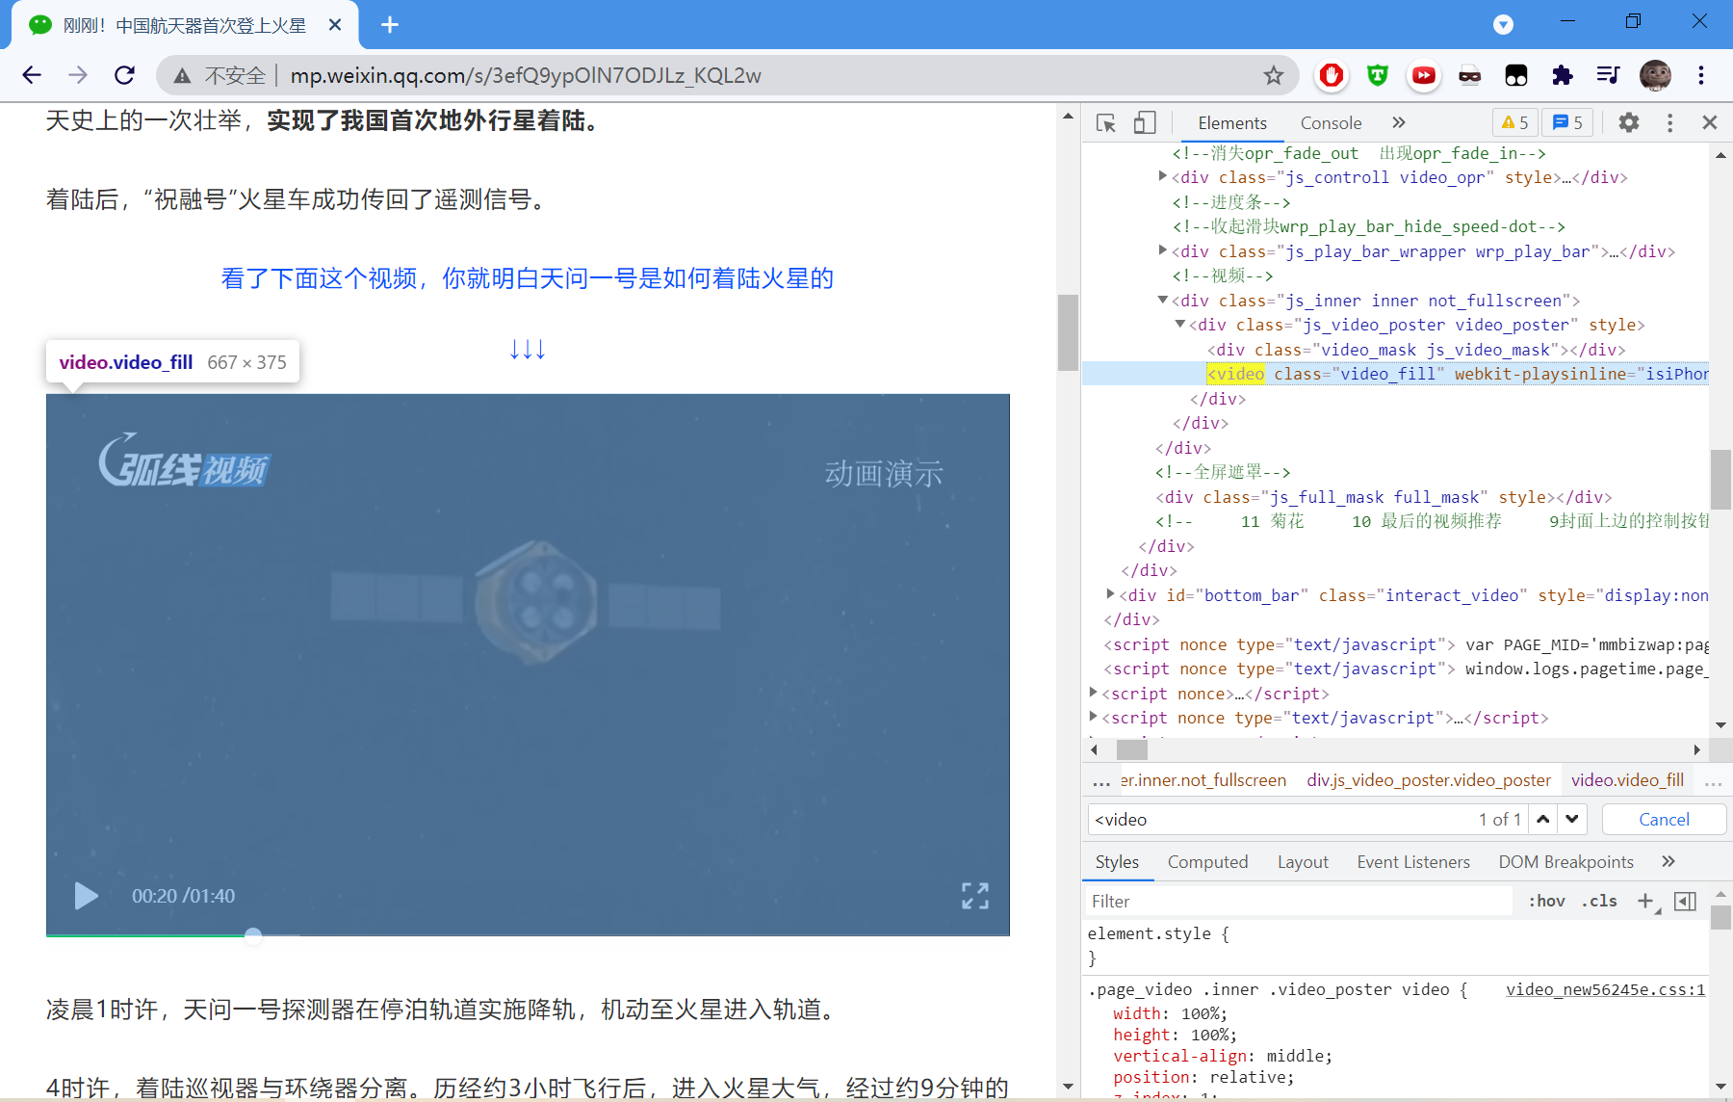The width and height of the screenshot is (1733, 1102).
Task: Open the black mask extension icon
Action: [1516, 75]
